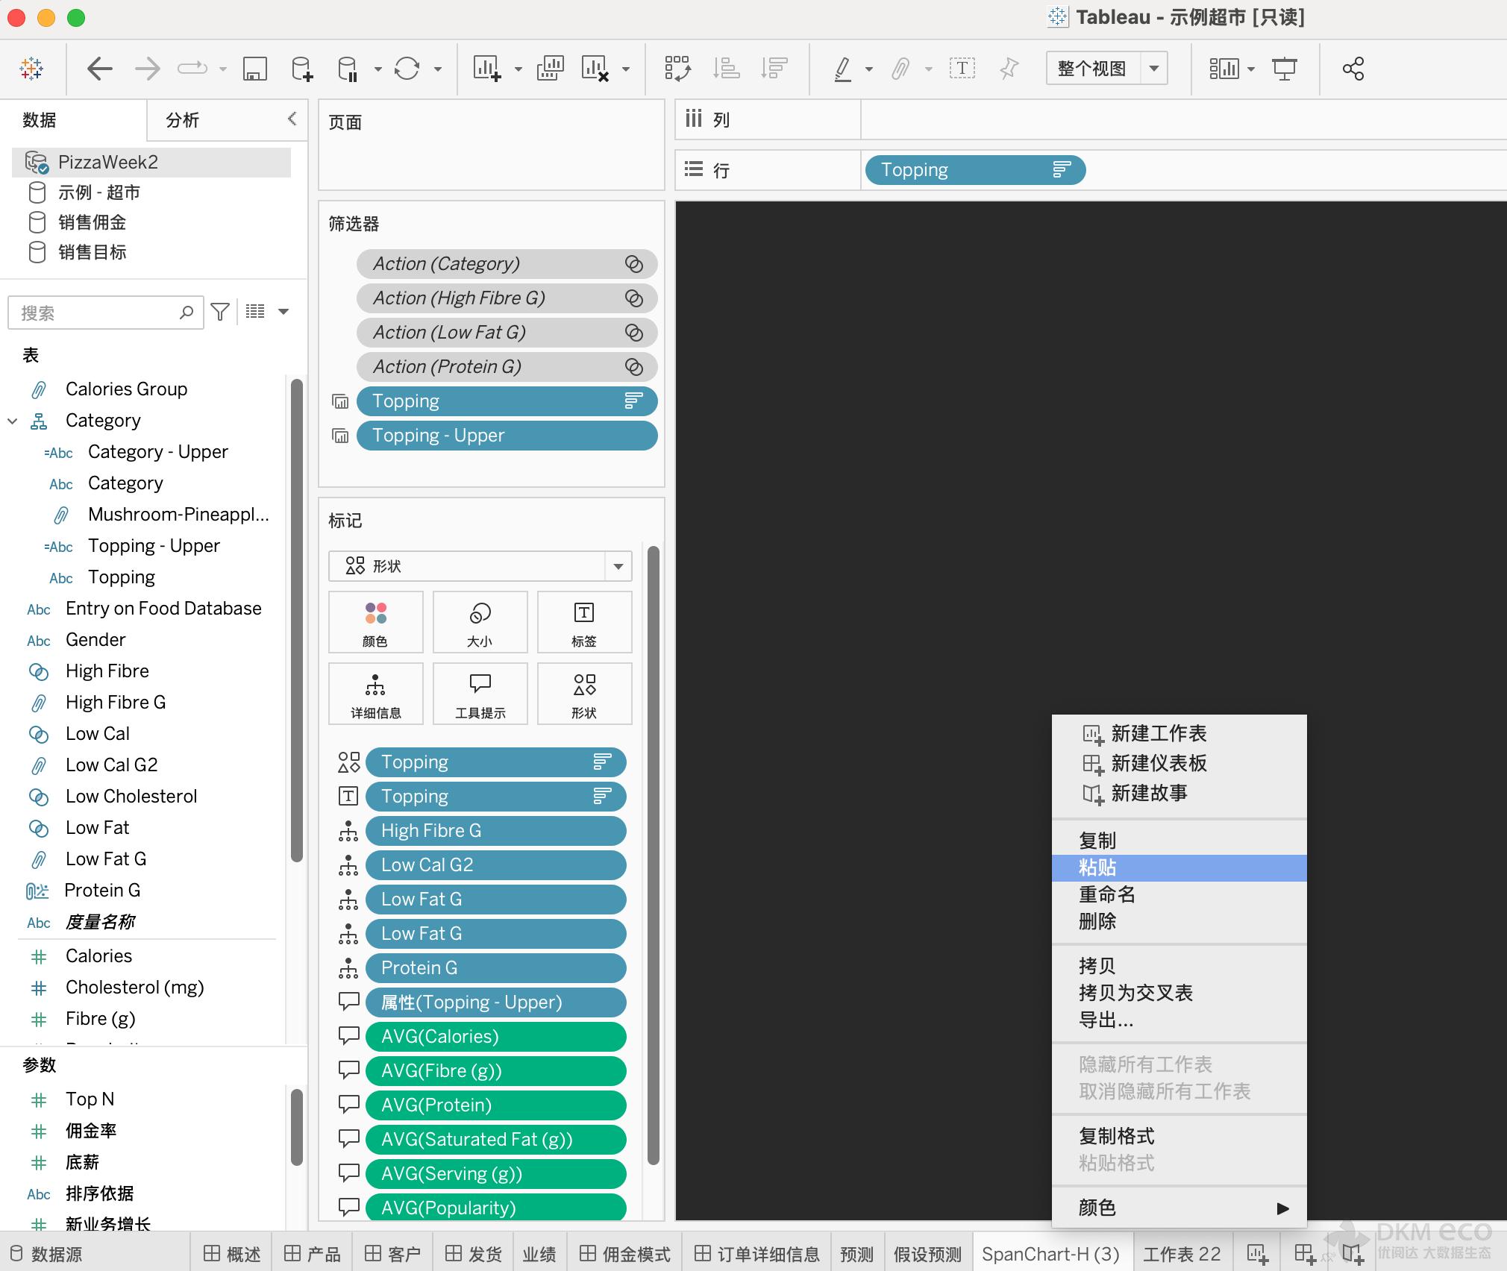Viewport: 1507px width, 1271px height.
Task: Choose 粘贴 from the context menu
Action: pyautogui.click(x=1097, y=867)
